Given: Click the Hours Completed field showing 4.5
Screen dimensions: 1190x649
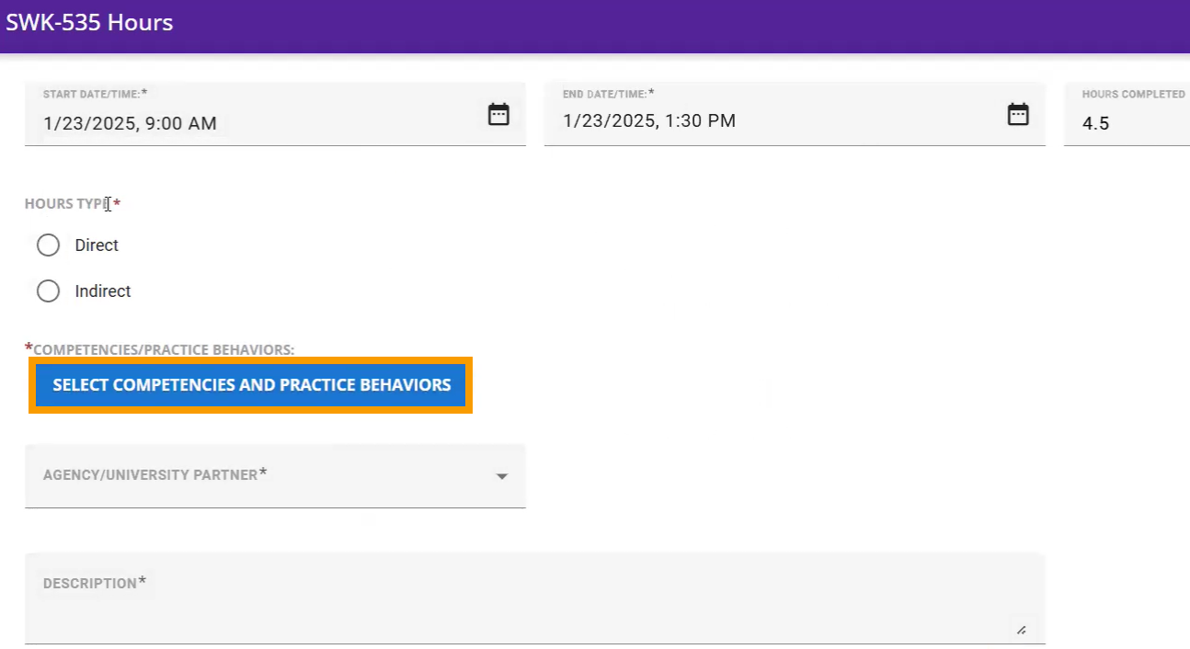Looking at the screenshot, I should coord(1127,114).
